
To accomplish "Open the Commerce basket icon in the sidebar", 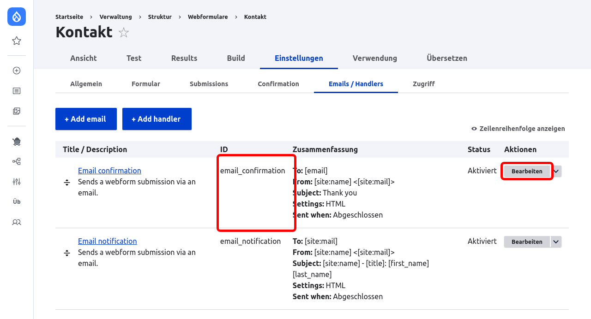I will 17,142.
